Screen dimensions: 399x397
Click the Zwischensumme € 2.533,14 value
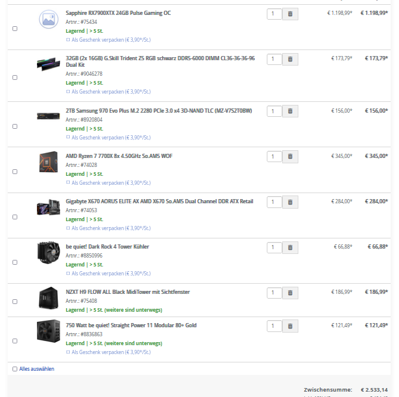click(375, 390)
